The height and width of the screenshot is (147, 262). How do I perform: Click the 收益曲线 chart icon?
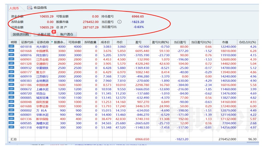pos(30,8)
